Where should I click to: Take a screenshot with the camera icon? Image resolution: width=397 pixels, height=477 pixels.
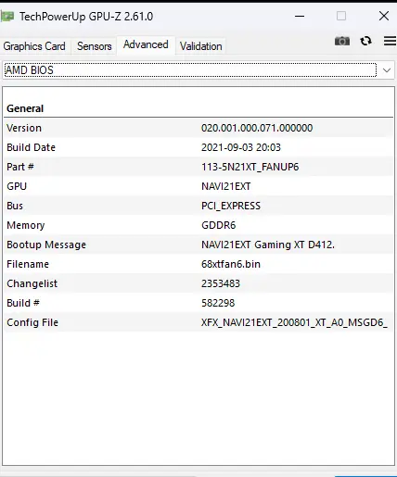342,41
